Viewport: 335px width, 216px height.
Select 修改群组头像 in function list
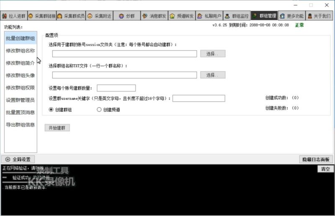coord(21,75)
